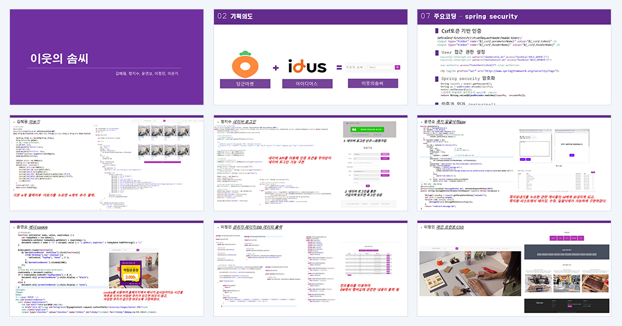This screenshot has height=326, width=622.
Task: Click the red caption about 더보기 4개씩 추가 출력
Action: (x=54, y=195)
